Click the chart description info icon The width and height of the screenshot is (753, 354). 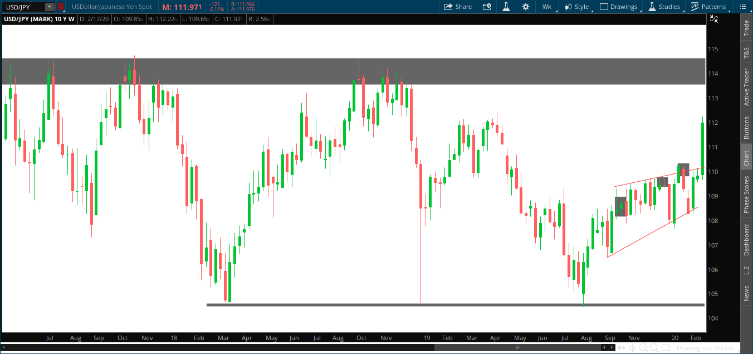tap(486, 7)
